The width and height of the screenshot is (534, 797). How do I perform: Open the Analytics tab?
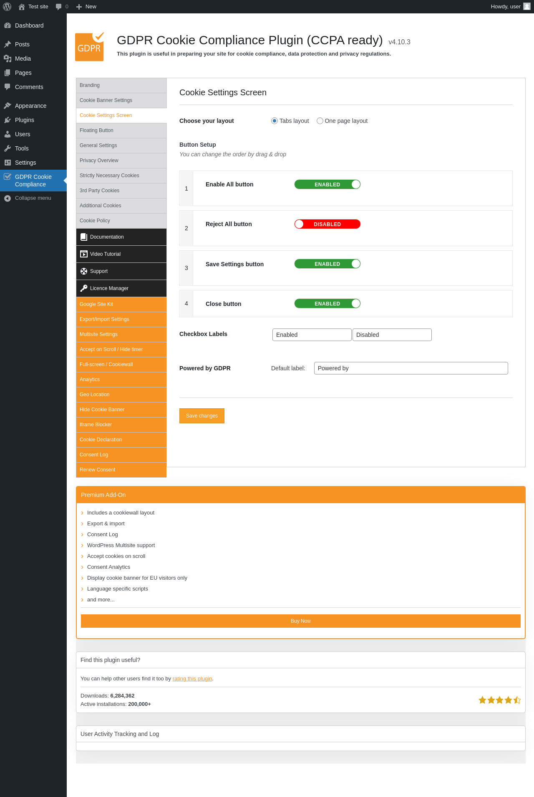(121, 379)
